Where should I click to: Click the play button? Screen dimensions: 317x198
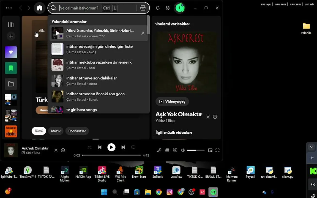point(111,147)
